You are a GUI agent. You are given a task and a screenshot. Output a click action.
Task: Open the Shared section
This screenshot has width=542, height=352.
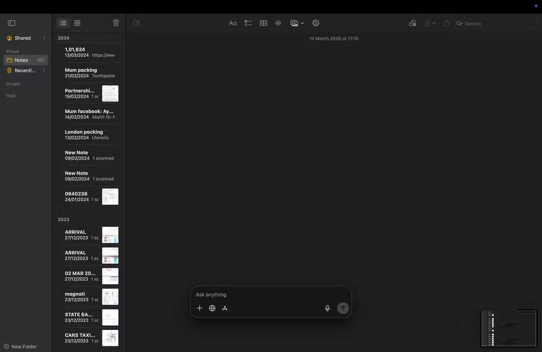(x=23, y=38)
